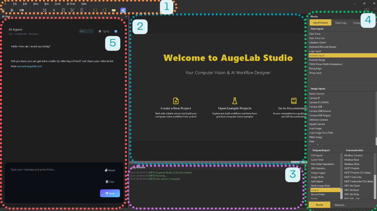Open the Marketplace tab at bottom
Viewport: 377px width, 211px height.
[x=340, y=205]
